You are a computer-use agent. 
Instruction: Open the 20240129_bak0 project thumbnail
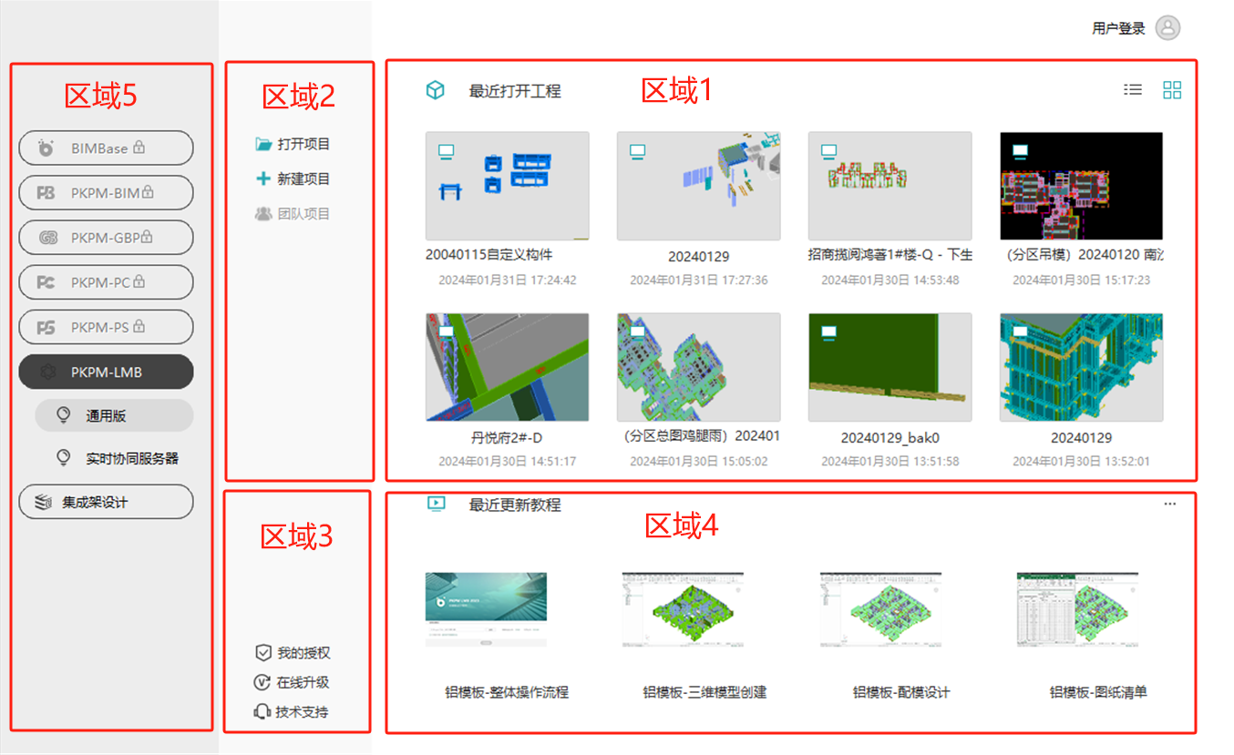click(x=890, y=368)
